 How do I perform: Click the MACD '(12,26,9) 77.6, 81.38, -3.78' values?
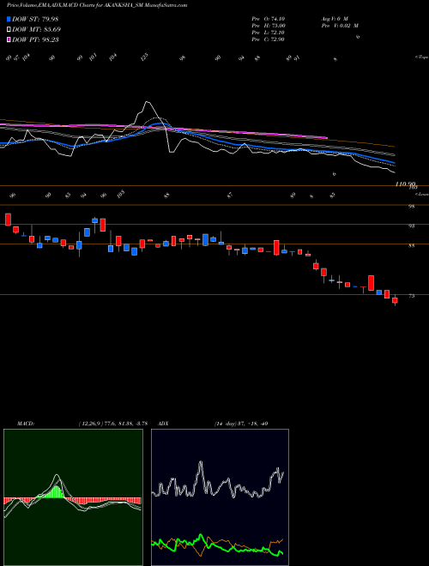(x=112, y=424)
